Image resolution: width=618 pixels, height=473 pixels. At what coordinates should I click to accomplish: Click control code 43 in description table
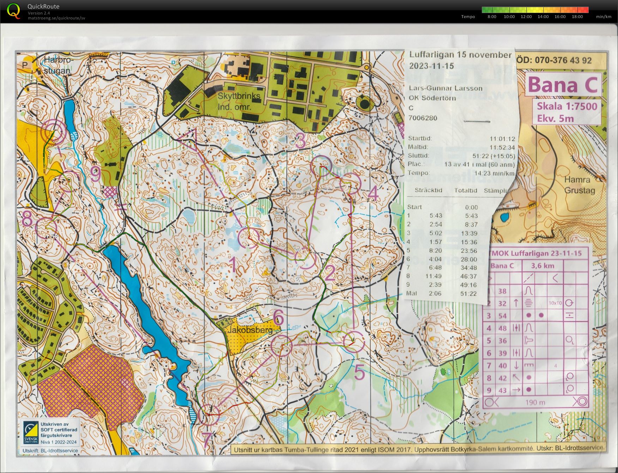(502, 391)
